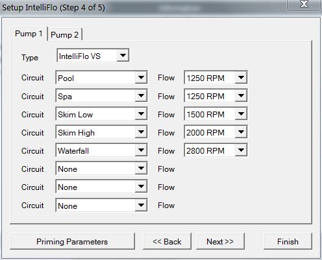Switch to the Pump 2 tab
Screen dimensions: 322x260
click(65, 34)
